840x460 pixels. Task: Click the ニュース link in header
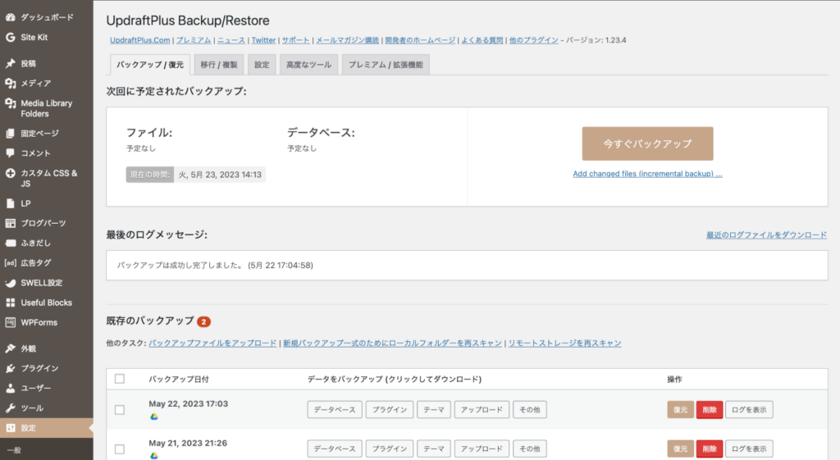click(231, 40)
